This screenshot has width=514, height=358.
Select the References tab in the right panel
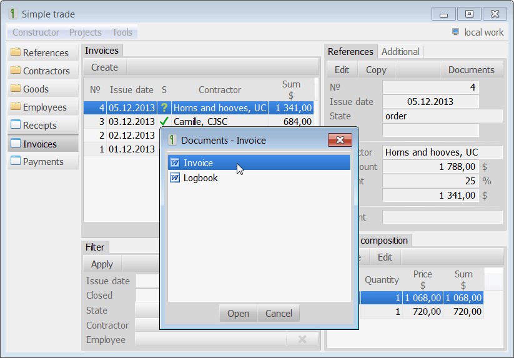point(350,51)
